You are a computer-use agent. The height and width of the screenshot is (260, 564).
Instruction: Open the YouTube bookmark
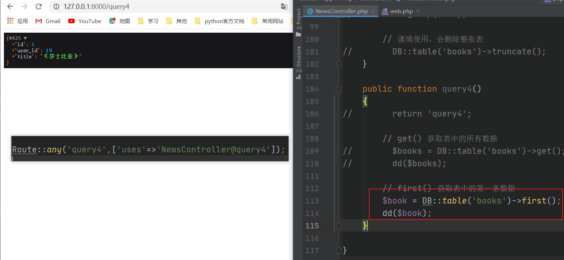[85, 21]
